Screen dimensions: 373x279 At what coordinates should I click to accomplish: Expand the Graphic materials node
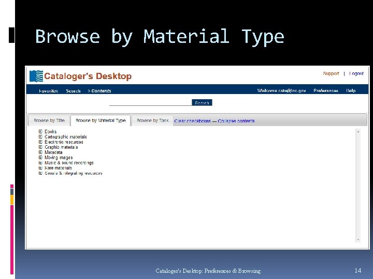tap(40, 147)
